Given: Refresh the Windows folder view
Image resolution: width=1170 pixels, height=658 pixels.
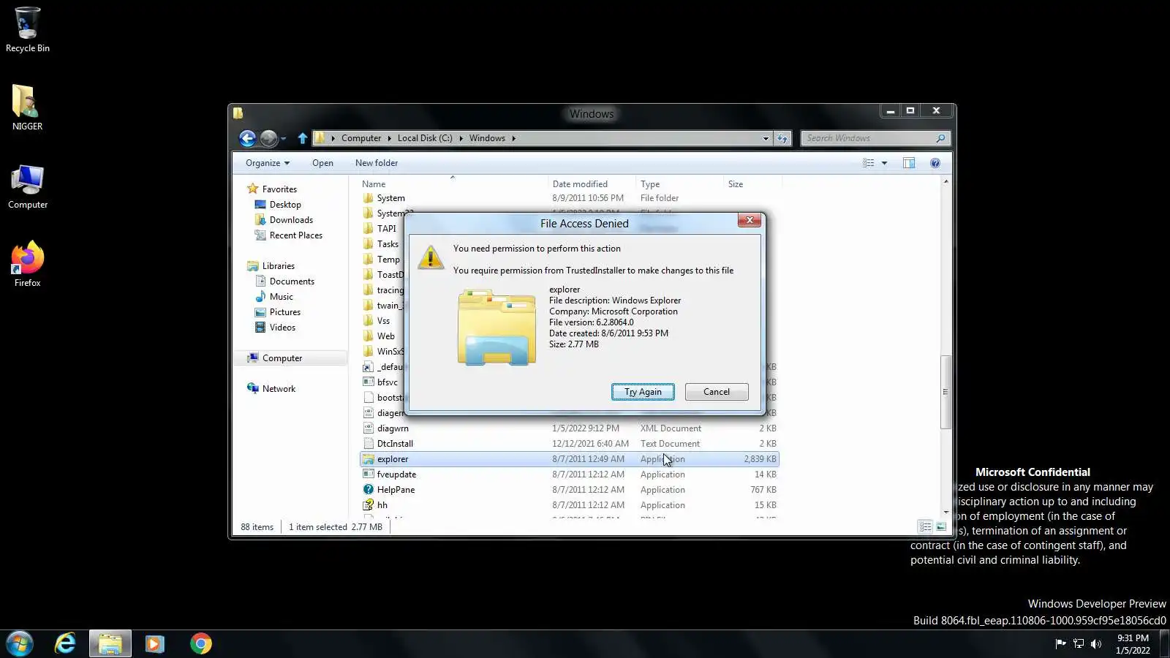Looking at the screenshot, I should coord(782,138).
